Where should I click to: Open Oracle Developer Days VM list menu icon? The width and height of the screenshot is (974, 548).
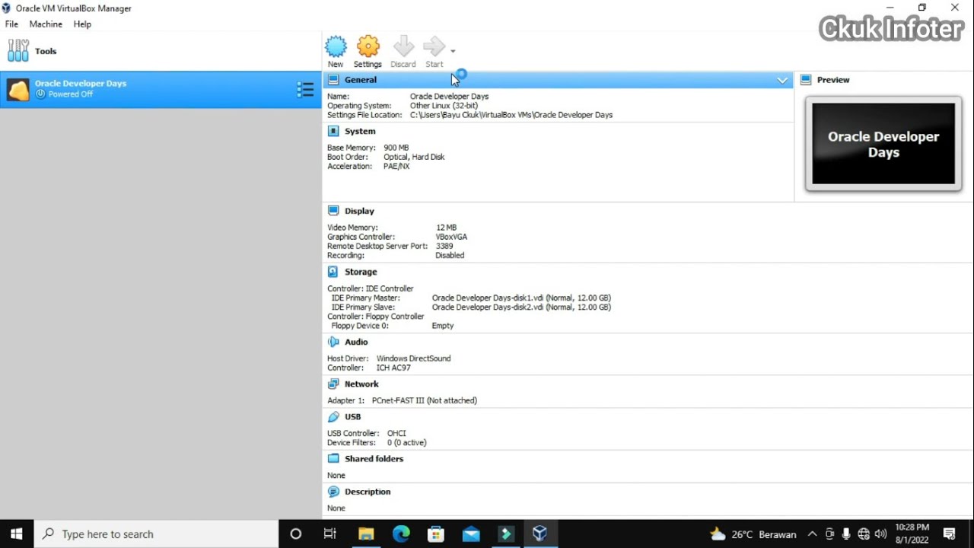(x=305, y=90)
